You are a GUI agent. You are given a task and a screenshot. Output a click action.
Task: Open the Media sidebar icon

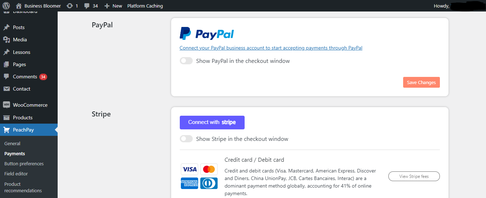6,40
